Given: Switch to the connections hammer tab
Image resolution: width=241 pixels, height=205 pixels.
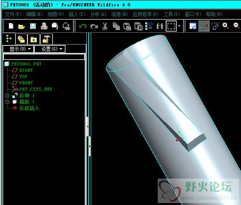Looking at the screenshot, I should (x=47, y=39).
